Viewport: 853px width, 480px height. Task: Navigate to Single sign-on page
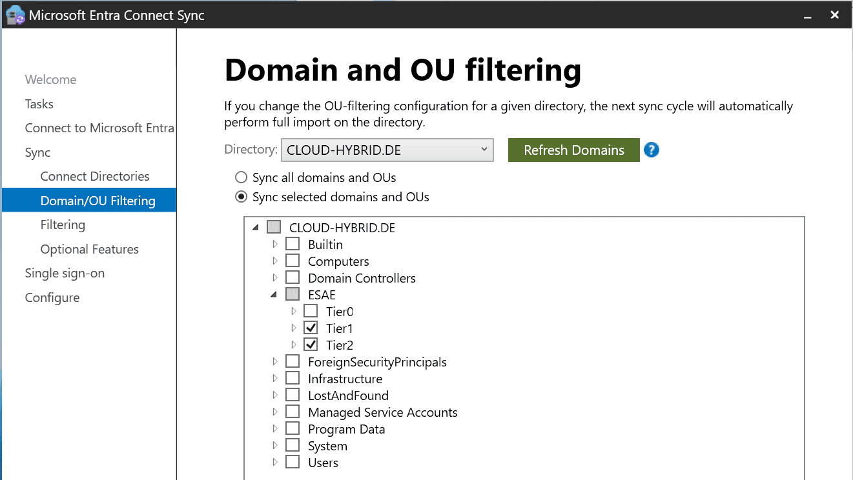click(65, 273)
